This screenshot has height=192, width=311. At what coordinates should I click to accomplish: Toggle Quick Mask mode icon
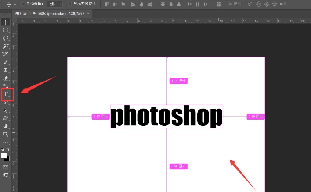(x=6, y=167)
